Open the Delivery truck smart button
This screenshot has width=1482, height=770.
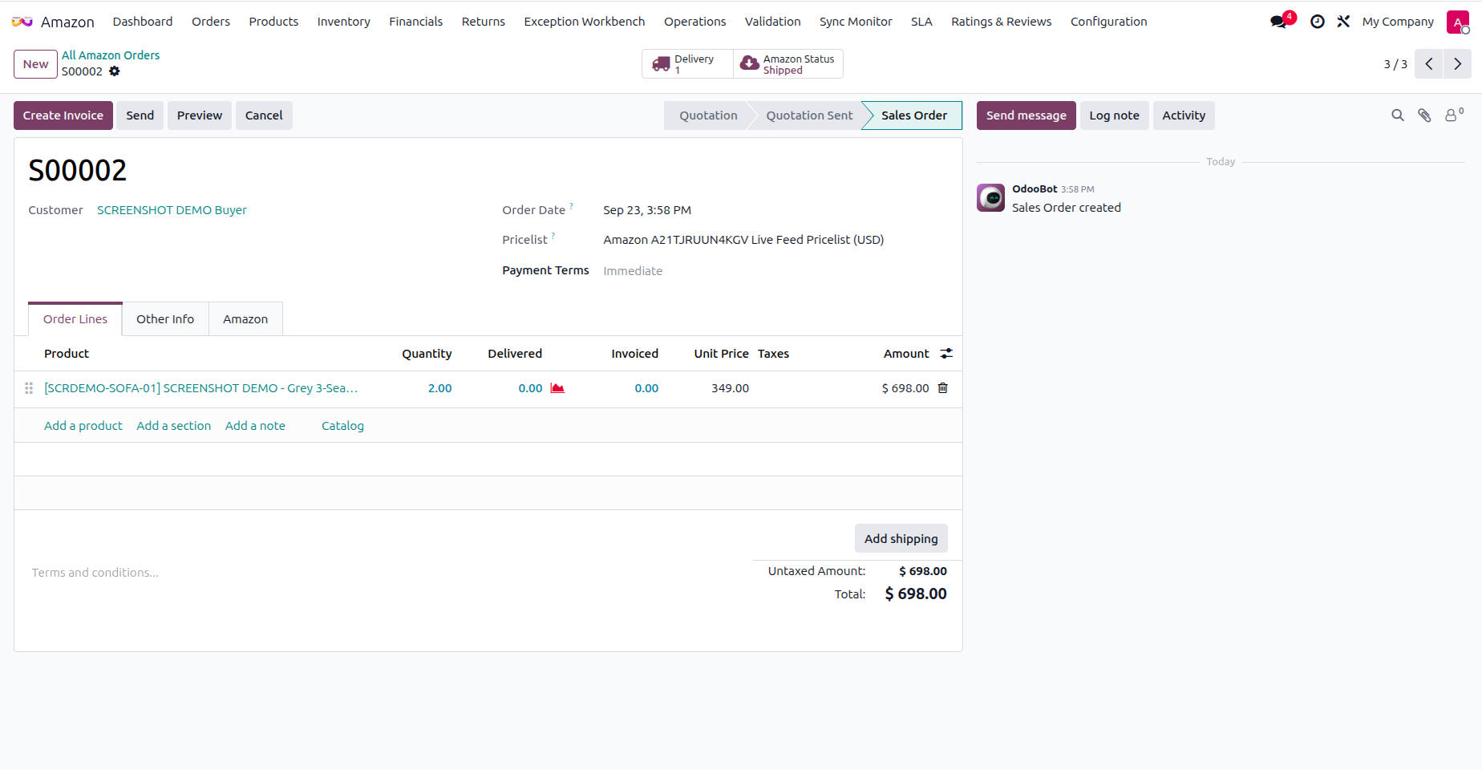pyautogui.click(x=687, y=64)
